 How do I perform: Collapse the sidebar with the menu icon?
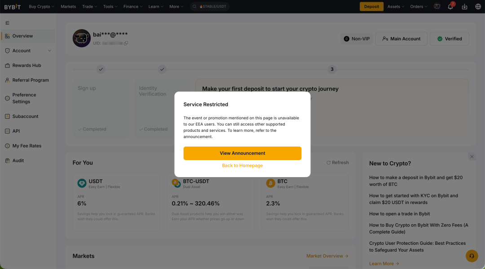point(7,23)
